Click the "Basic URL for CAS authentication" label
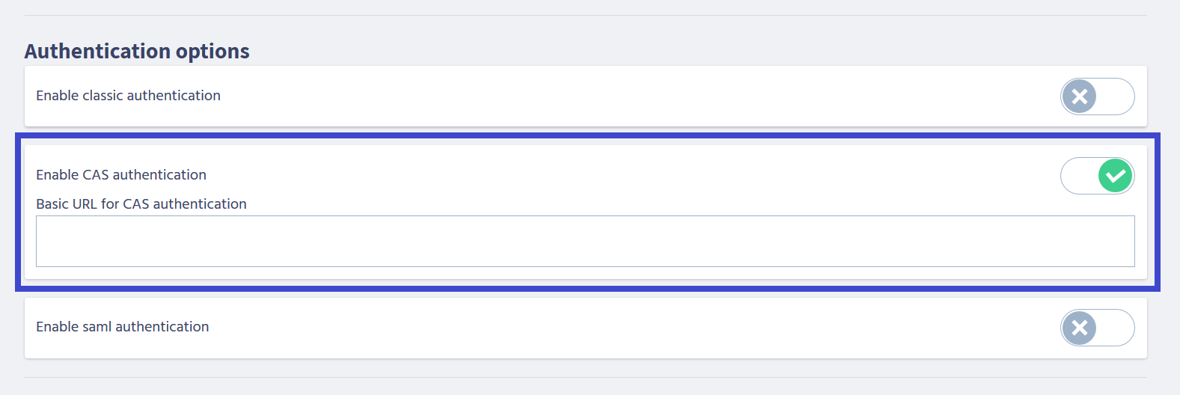This screenshot has height=395, width=1180. click(x=141, y=204)
